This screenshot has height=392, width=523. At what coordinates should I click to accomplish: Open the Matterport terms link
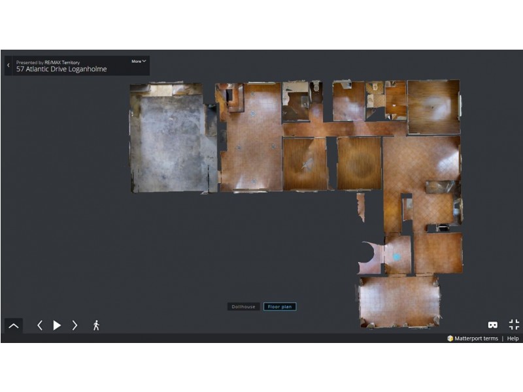[x=476, y=338]
